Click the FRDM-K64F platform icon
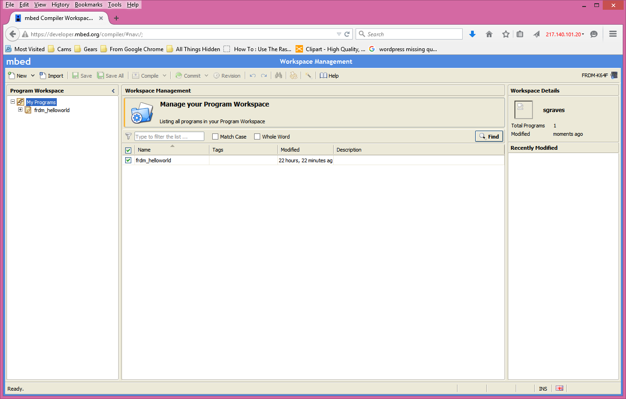This screenshot has height=399, width=626. click(613, 75)
